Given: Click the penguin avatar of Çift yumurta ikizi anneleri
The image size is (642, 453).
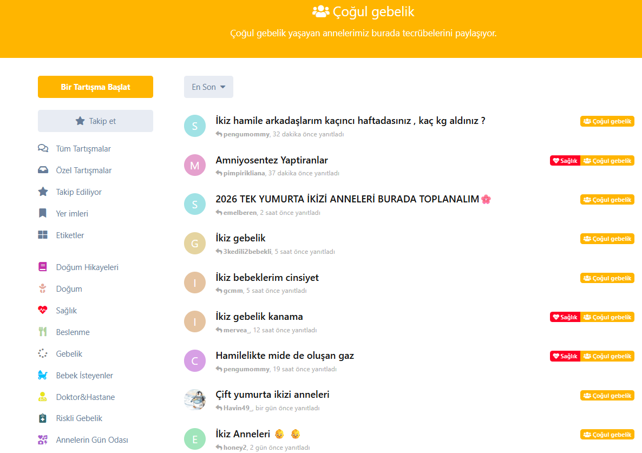Looking at the screenshot, I should coord(195,400).
